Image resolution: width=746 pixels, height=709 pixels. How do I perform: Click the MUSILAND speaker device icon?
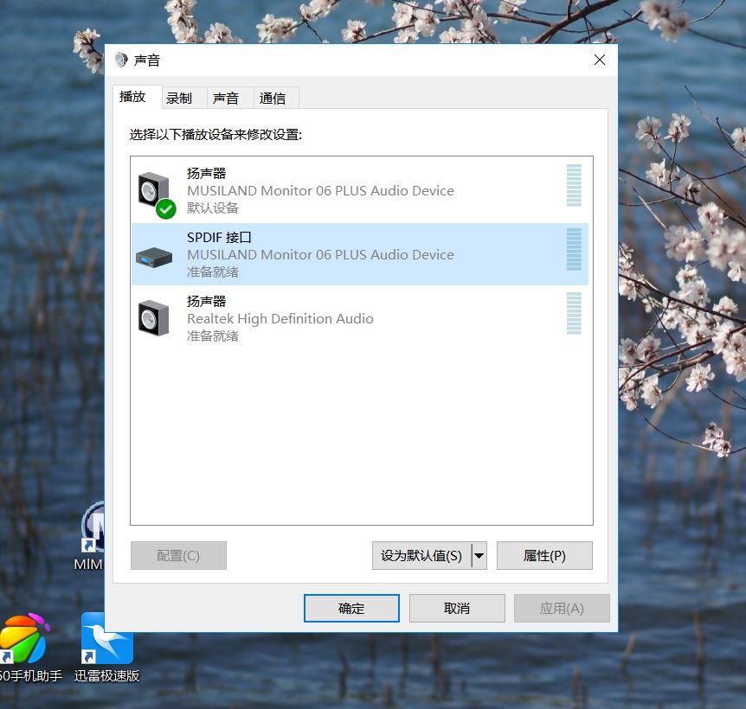pos(153,188)
